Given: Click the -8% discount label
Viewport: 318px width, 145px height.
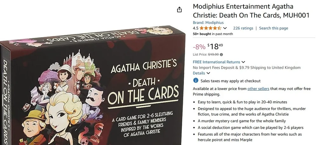Looking at the screenshot, I should [199, 47].
